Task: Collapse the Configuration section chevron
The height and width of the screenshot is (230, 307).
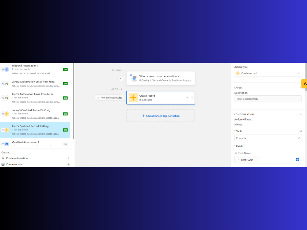Action: tap(300, 114)
